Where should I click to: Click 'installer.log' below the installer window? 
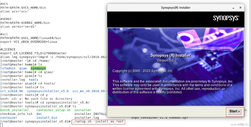tap(87, 117)
